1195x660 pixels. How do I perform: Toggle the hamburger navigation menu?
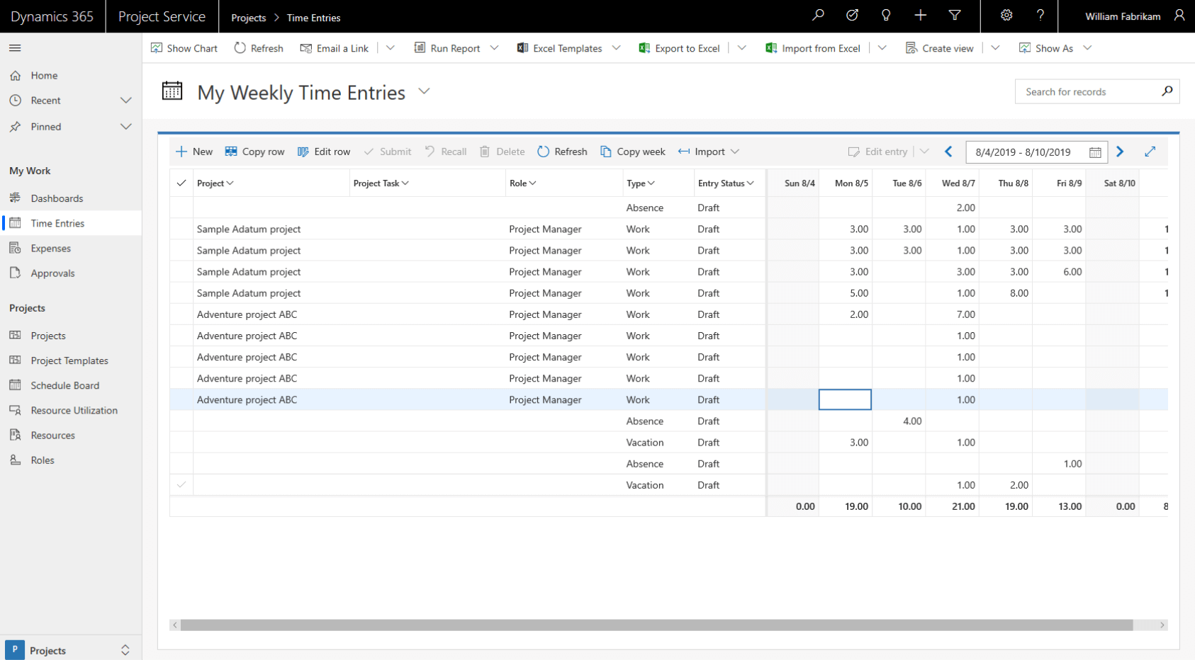tap(15, 48)
